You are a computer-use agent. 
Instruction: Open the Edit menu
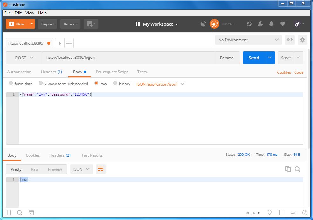point(18,13)
